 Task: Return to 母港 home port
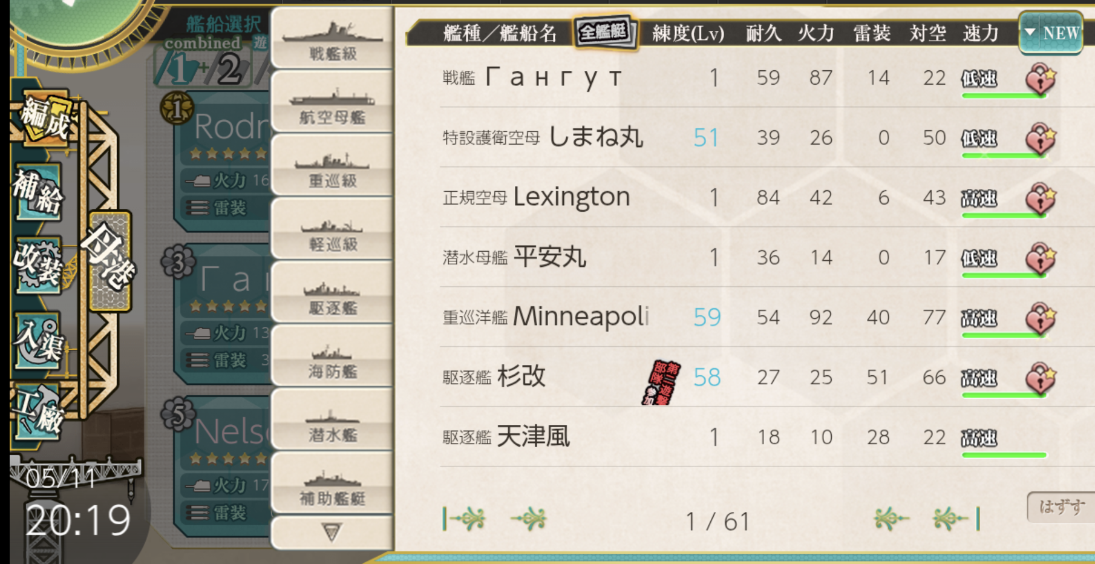click(109, 260)
